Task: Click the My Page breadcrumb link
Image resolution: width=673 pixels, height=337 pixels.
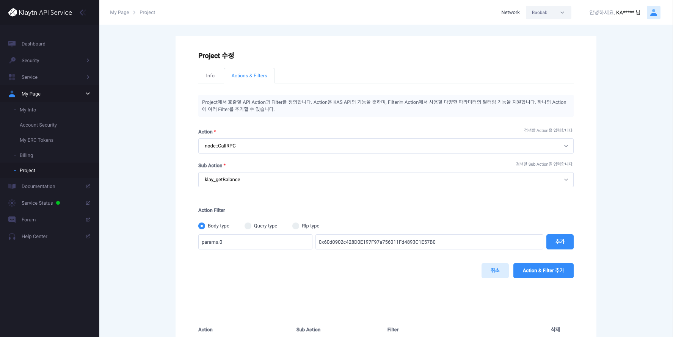Action: [119, 13]
